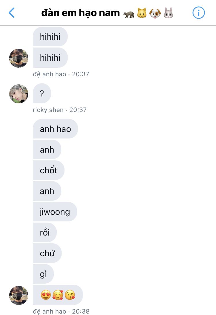Viewport: 216px width, 315px height.
Task: Select the 'jiwoong' message bubble
Action: [x=55, y=212]
